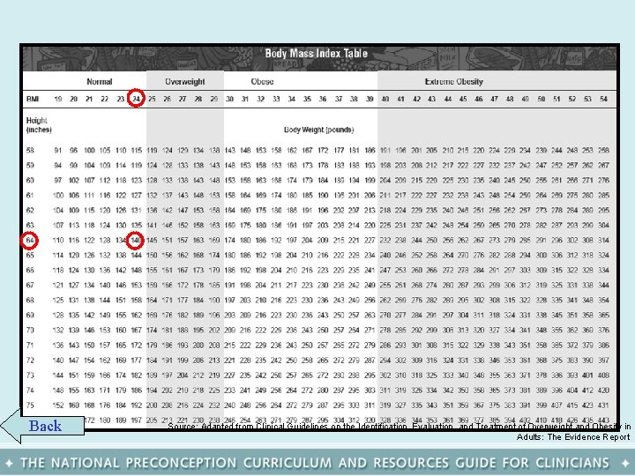This screenshot has width=635, height=476.
Task: Click weight 91 for height 58, BMI 19
Action: [58, 150]
